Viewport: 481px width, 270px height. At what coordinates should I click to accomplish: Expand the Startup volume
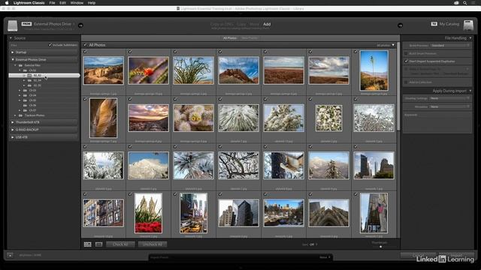13,52
